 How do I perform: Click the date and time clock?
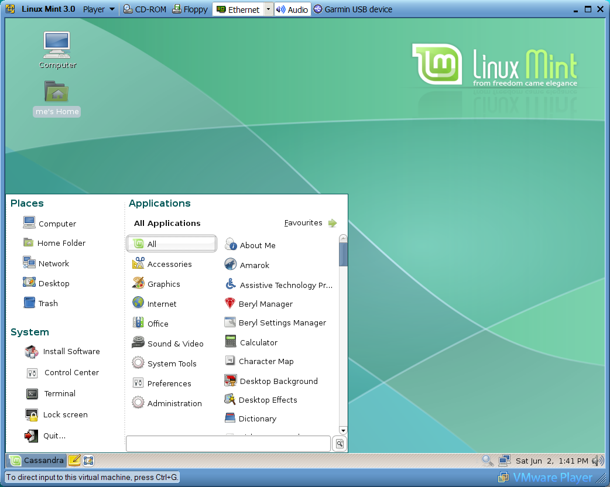(551, 461)
